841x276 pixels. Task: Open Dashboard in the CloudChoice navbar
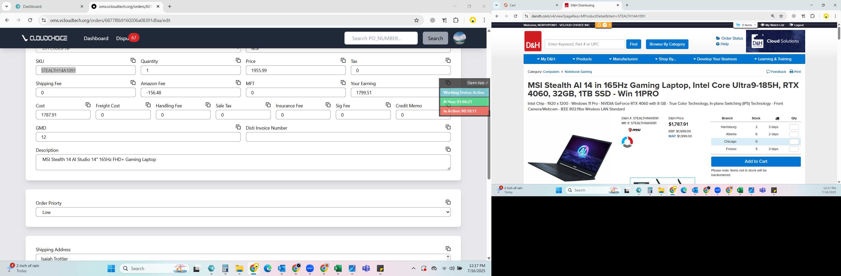(x=96, y=38)
